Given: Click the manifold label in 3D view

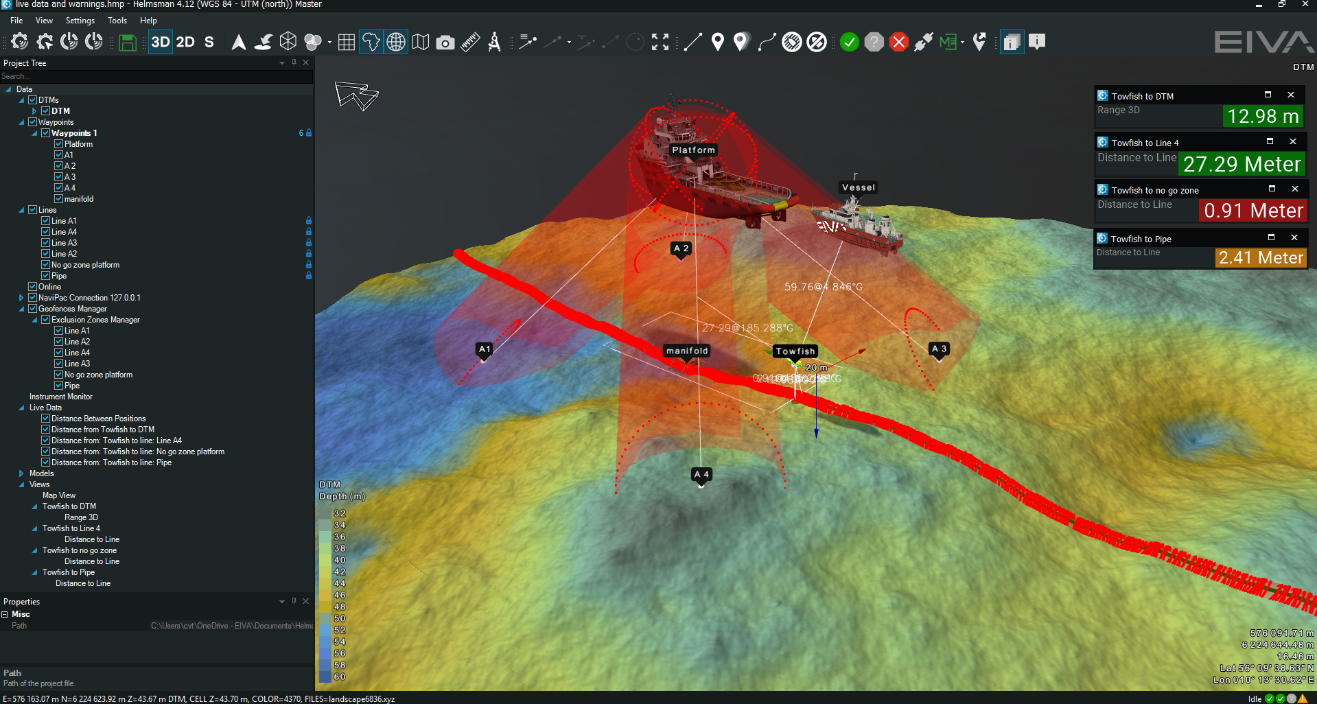Looking at the screenshot, I should (x=687, y=351).
